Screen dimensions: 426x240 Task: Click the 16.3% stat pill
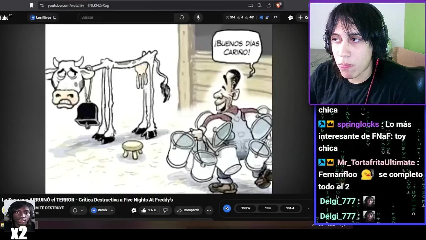click(x=246, y=208)
